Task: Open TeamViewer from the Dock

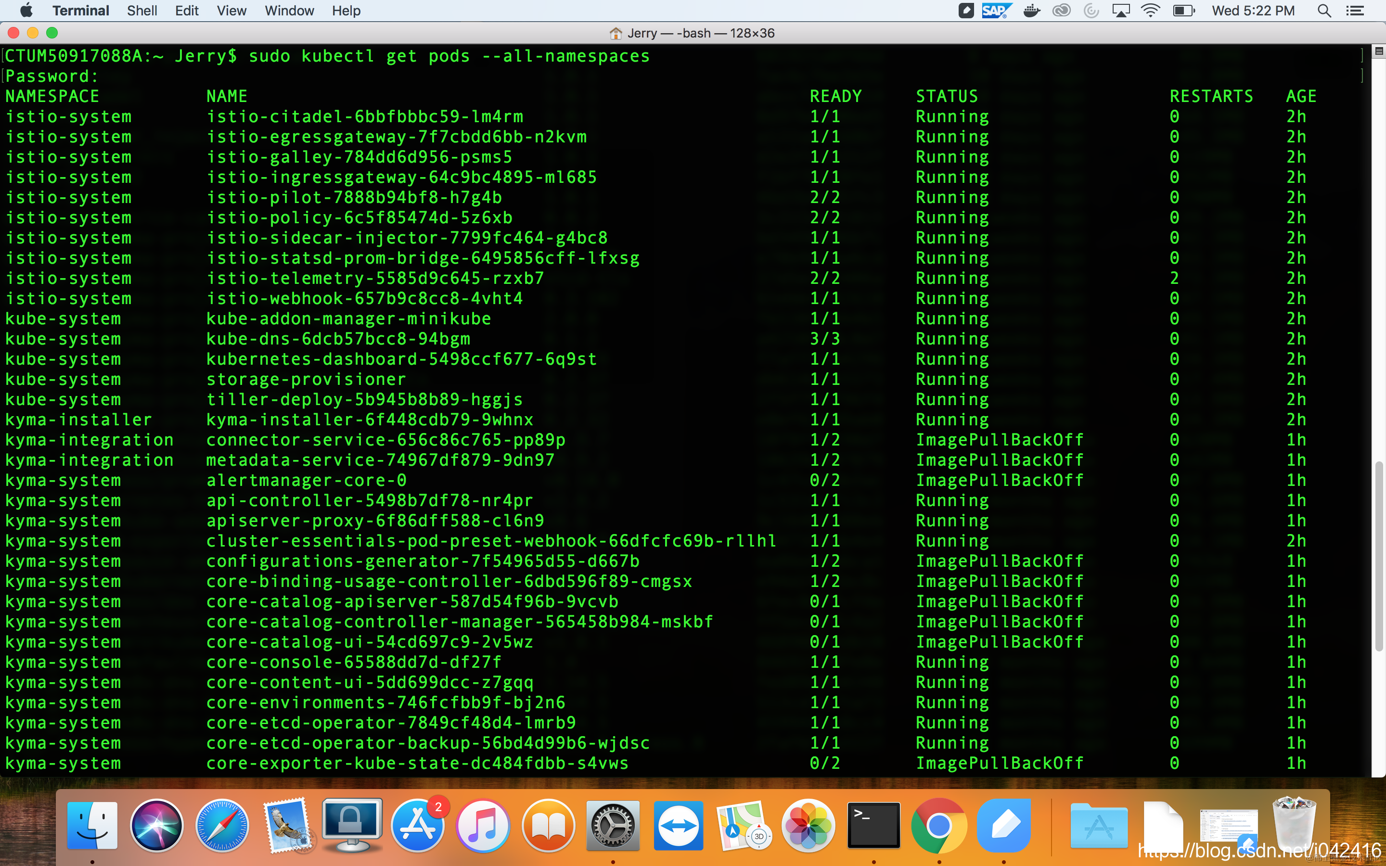Action: (678, 825)
